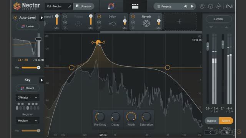Toggle the Auto-Level power button
Image resolution: width=246 pixels, height=138 pixels.
pyautogui.click(x=15, y=18)
